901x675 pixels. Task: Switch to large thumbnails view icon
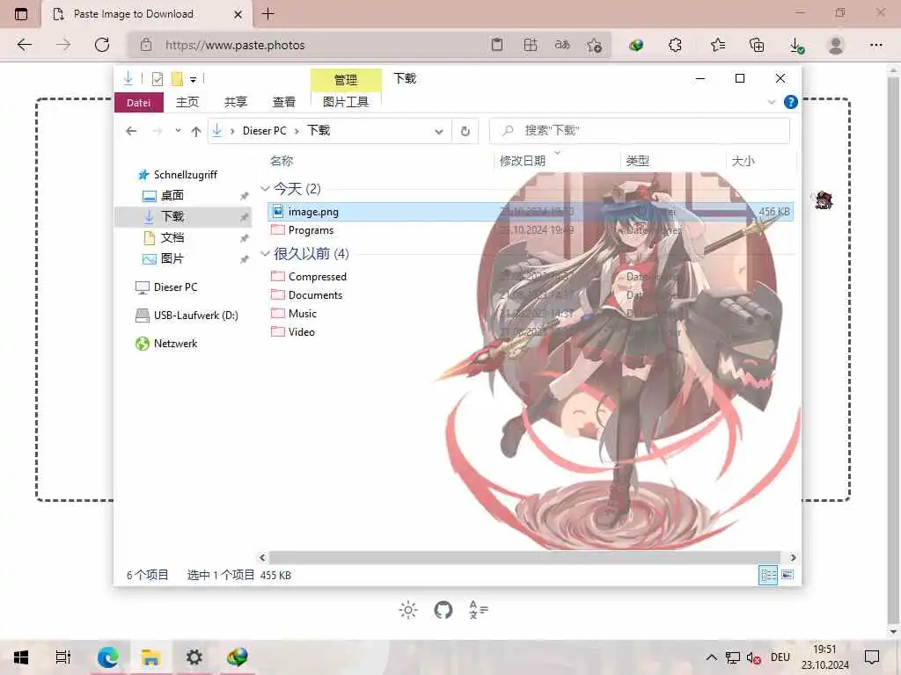click(x=787, y=575)
